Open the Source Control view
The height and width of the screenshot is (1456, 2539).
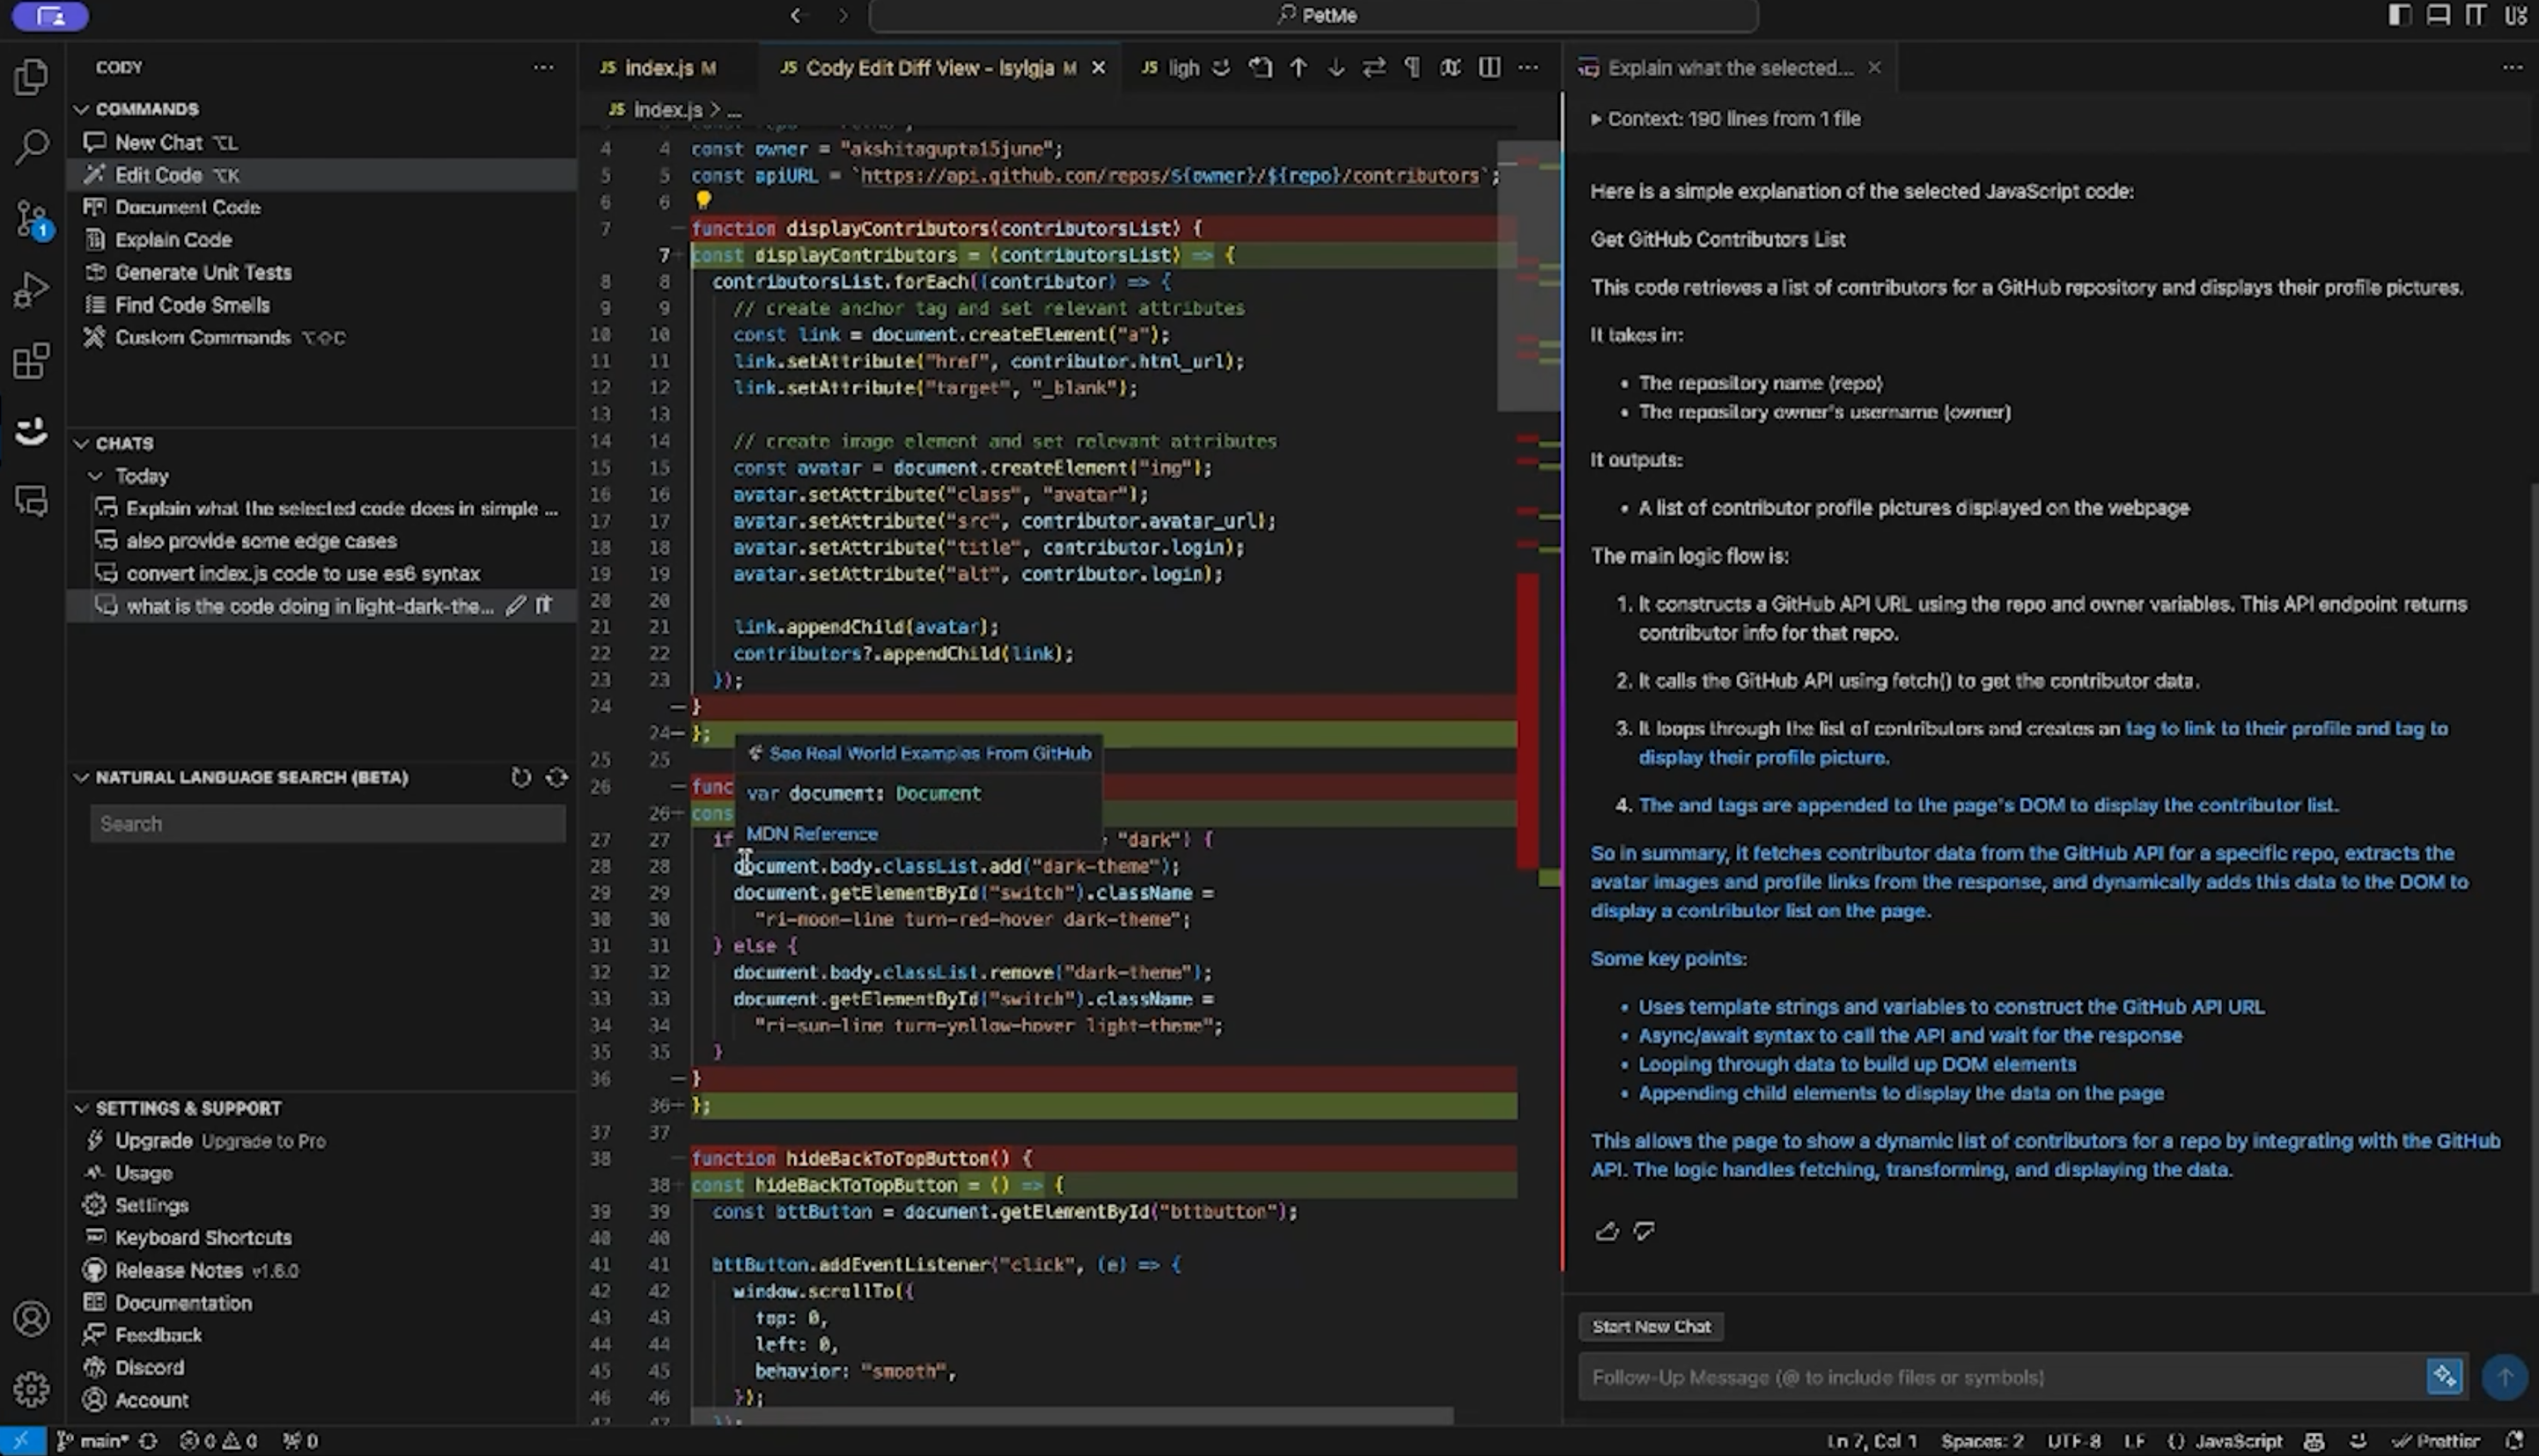tap(31, 218)
